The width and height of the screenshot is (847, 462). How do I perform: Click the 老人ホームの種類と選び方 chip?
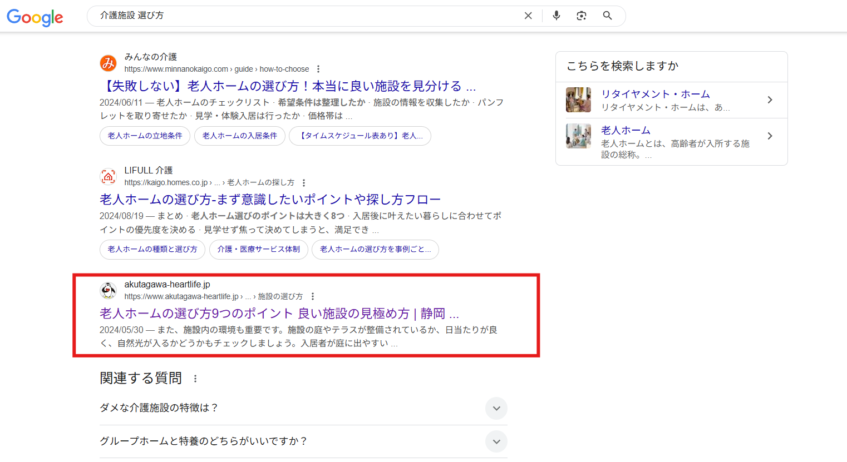tap(152, 250)
